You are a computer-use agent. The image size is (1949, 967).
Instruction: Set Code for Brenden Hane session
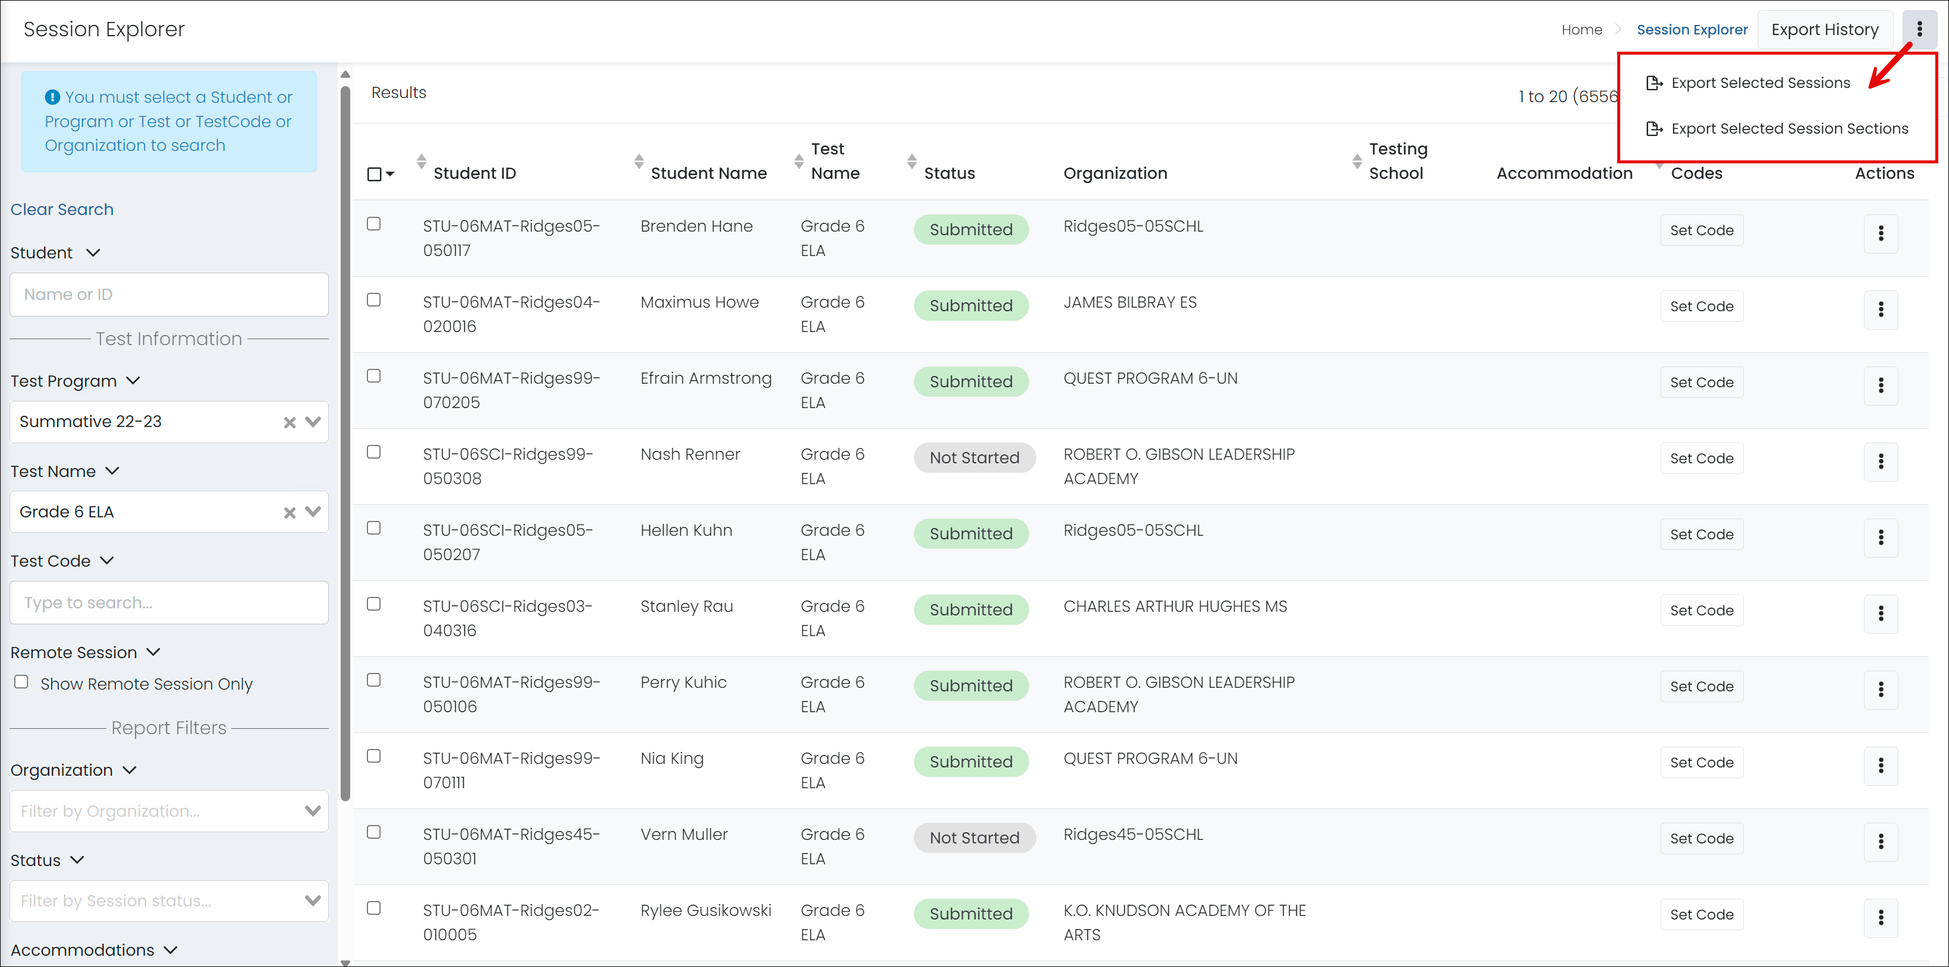(x=1702, y=230)
